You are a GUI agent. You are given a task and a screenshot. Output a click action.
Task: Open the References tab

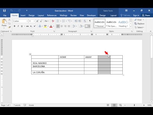click(52, 15)
